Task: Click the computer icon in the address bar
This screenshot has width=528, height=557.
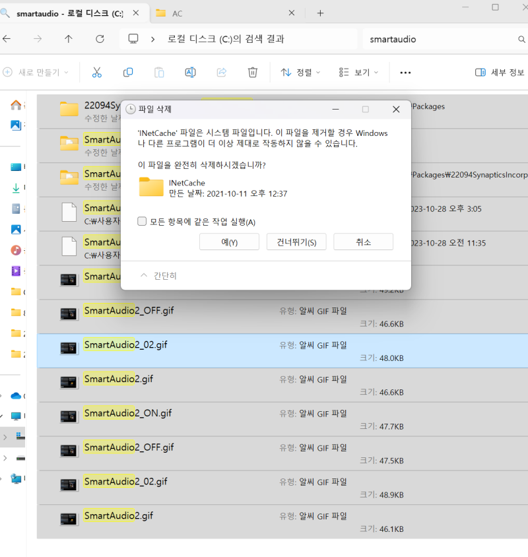Action: pyautogui.click(x=133, y=39)
